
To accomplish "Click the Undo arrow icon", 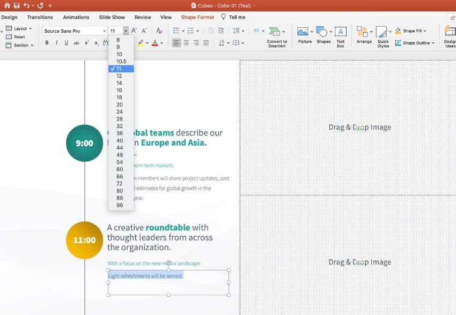I will pyautogui.click(x=26, y=5).
